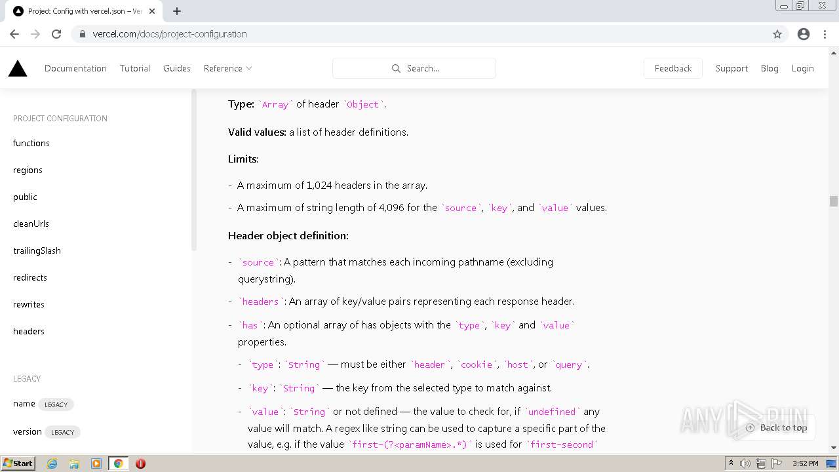839x472 pixels.
Task: Select regions in sidebar
Action: coord(28,170)
